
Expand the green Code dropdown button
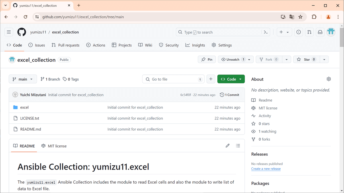(x=231, y=79)
